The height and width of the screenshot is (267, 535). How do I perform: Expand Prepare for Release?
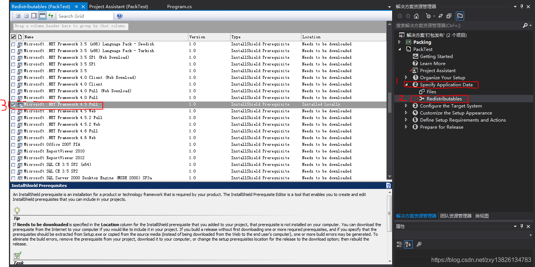tap(406, 127)
